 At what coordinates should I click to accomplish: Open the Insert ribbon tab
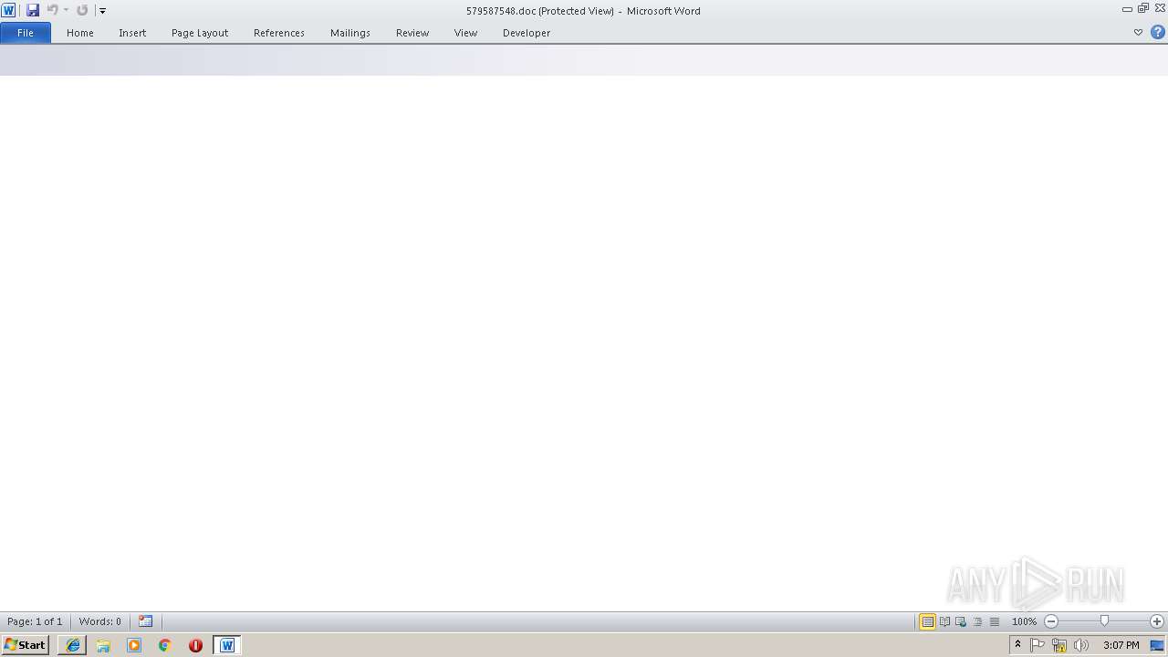[132, 33]
